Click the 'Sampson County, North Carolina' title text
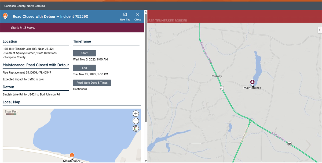This screenshot has height=163, width=322. (x=25, y=6)
